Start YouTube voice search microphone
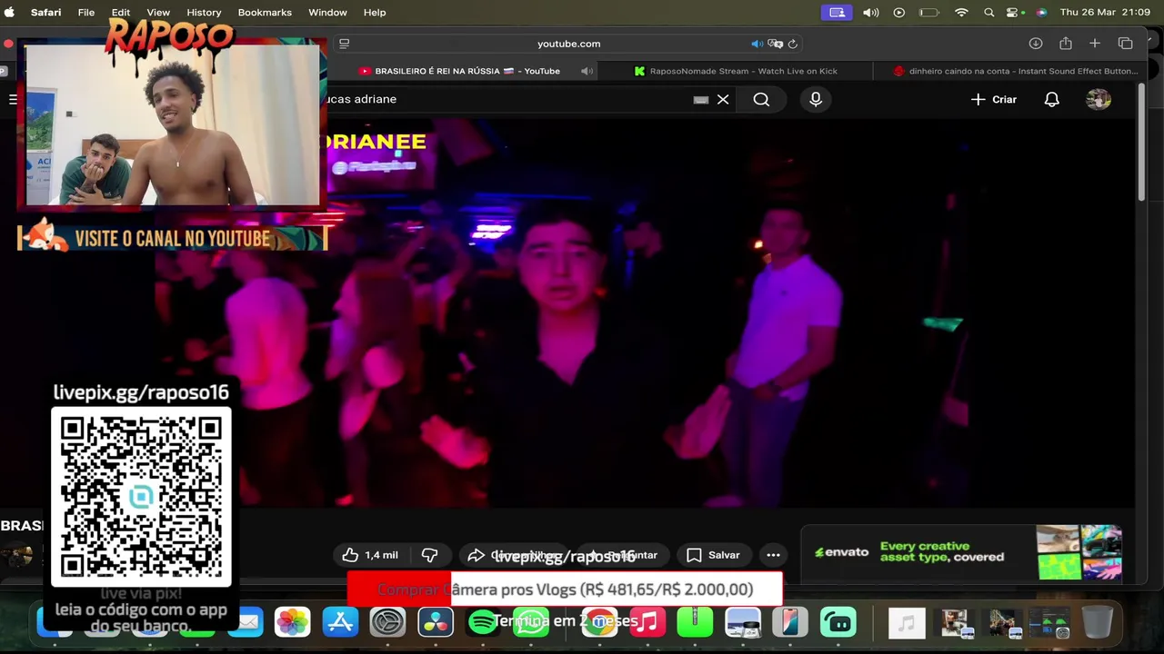This screenshot has width=1164, height=654. coord(816,99)
